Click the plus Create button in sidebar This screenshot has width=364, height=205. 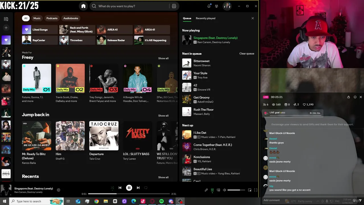pyautogui.click(x=6, y=28)
